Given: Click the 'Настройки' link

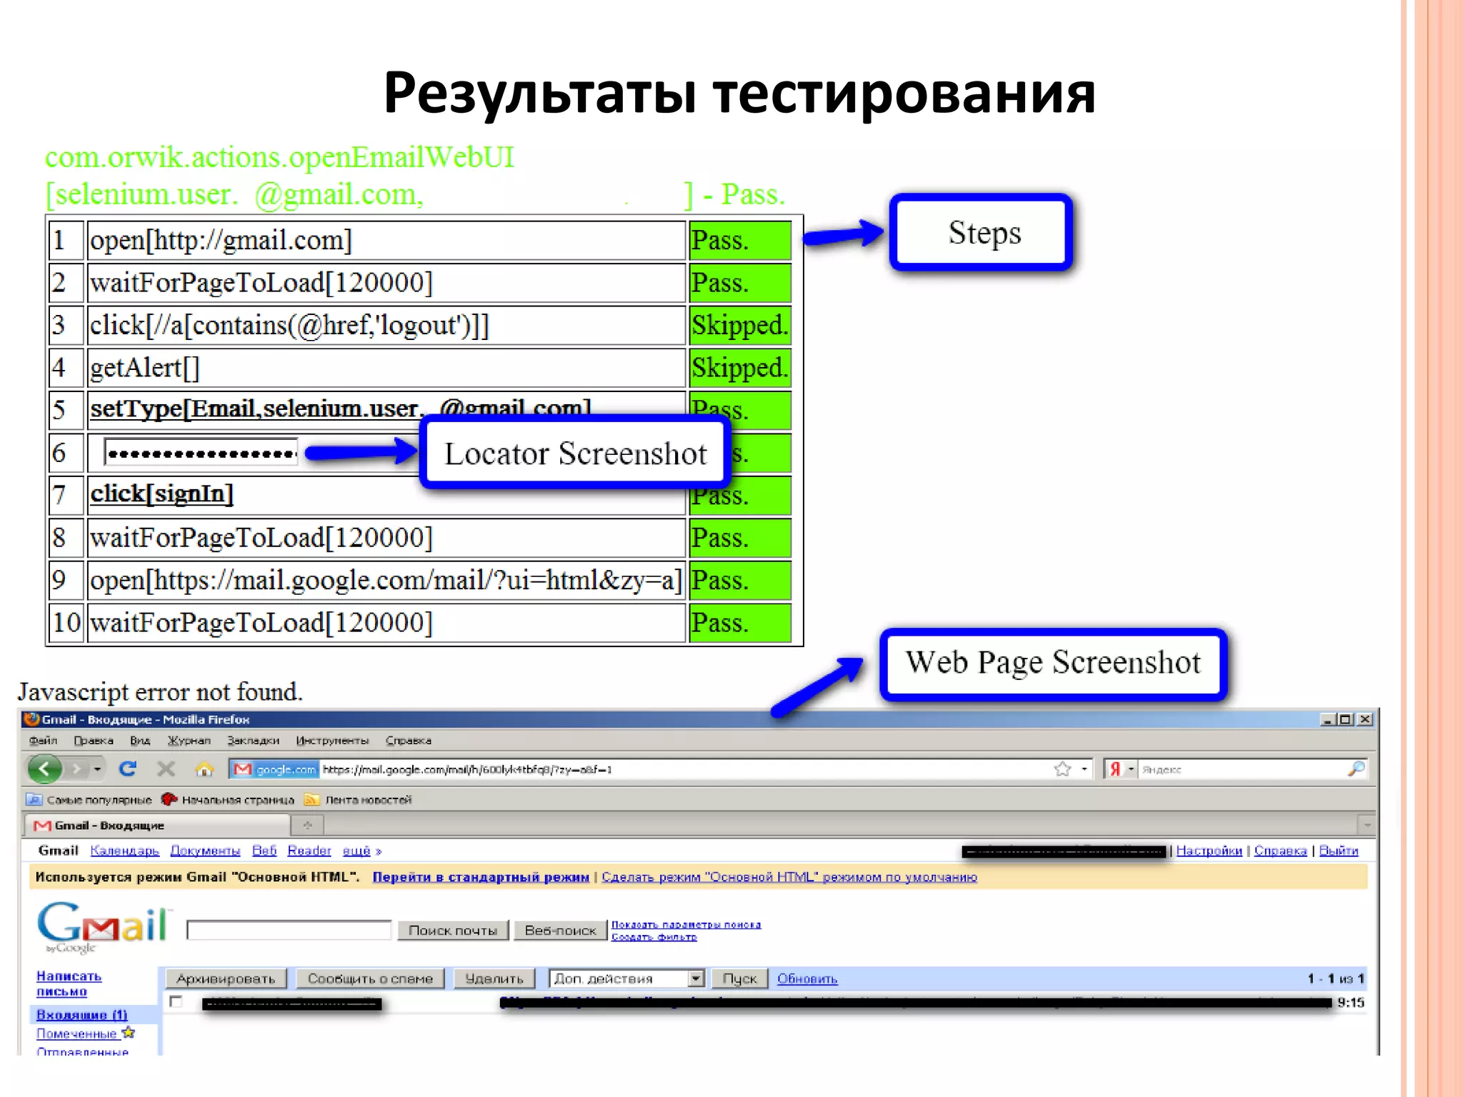Looking at the screenshot, I should pyautogui.click(x=1209, y=851).
